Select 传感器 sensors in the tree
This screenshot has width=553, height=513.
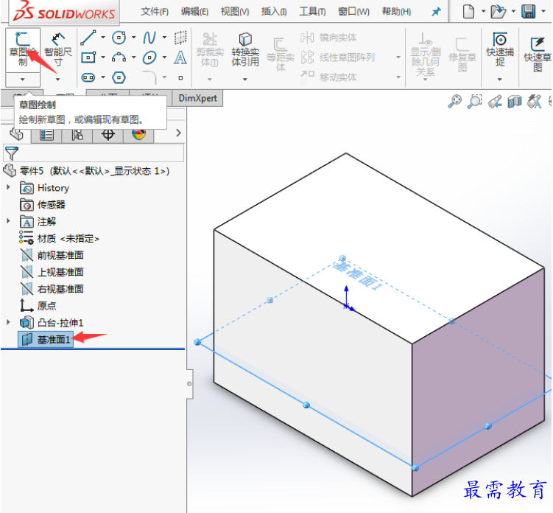tap(43, 204)
